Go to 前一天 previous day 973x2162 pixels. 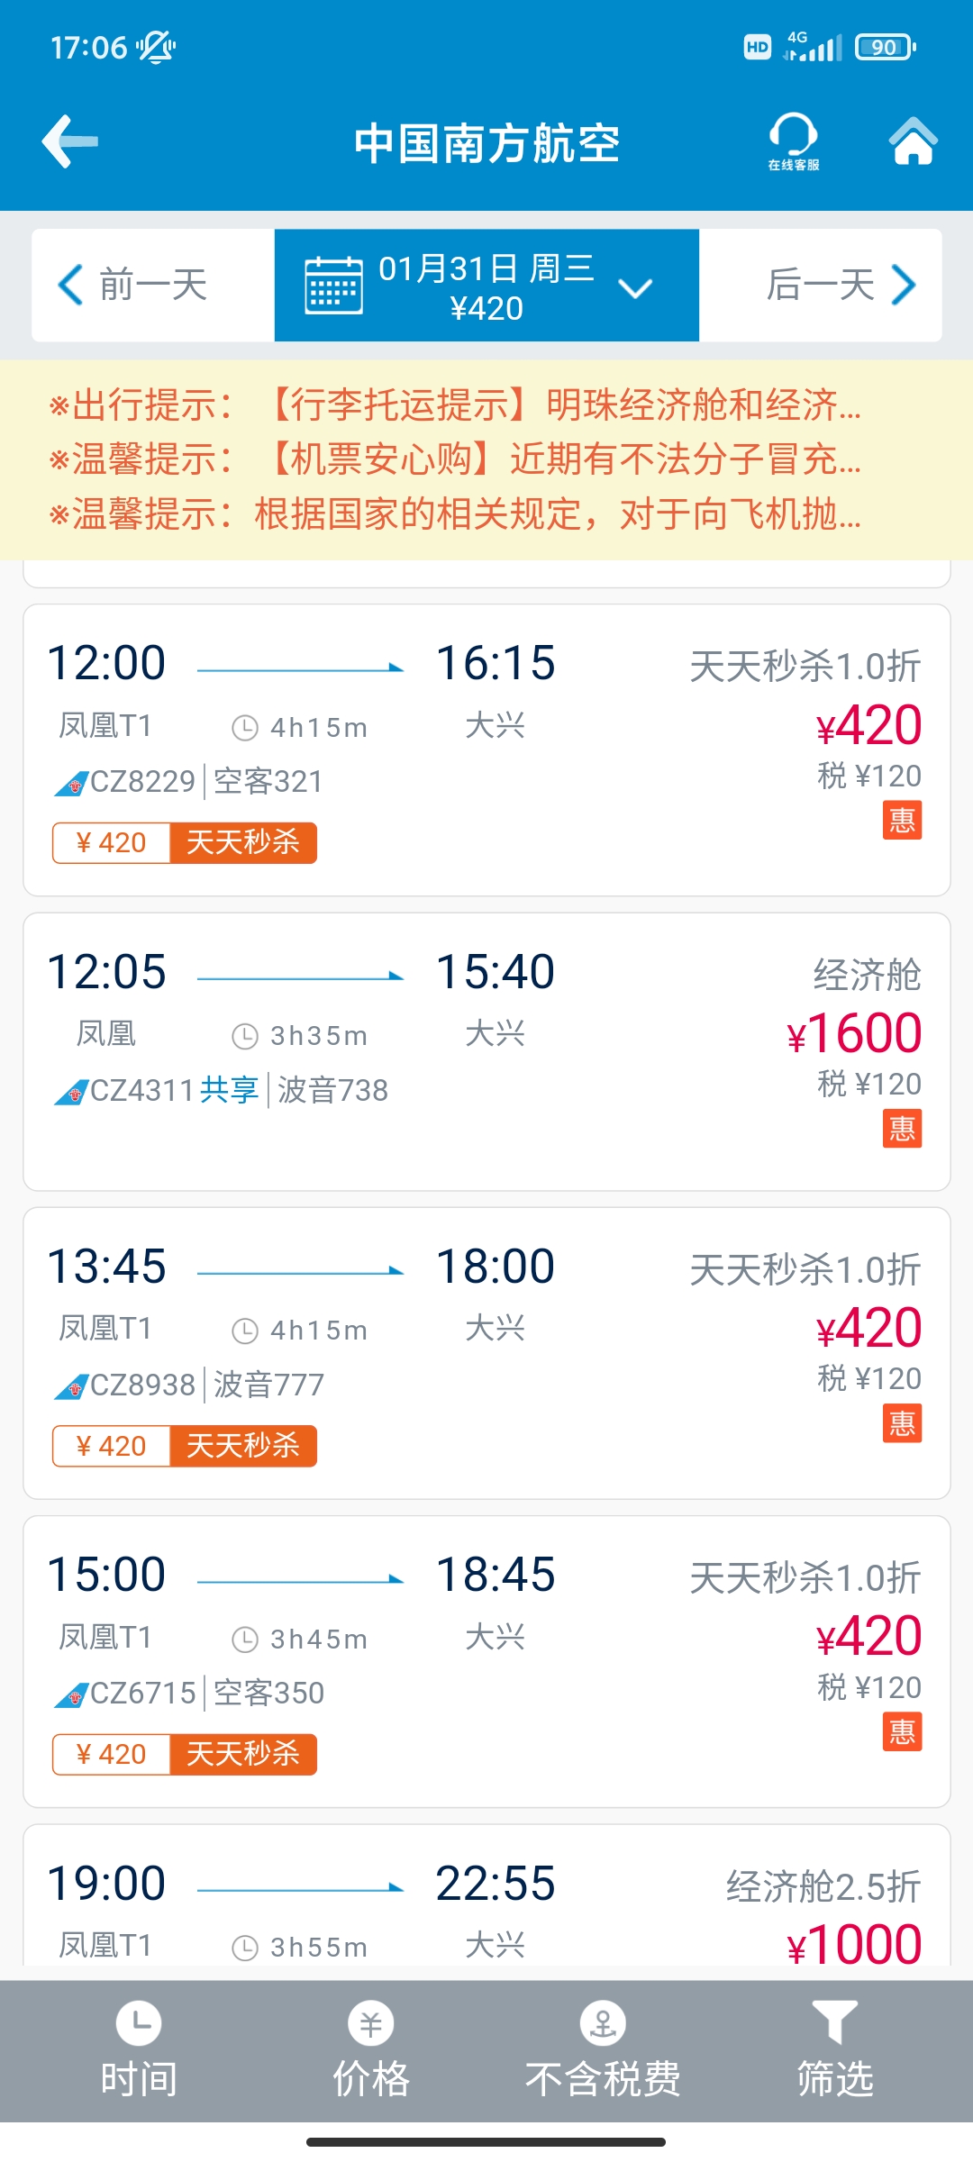(133, 285)
